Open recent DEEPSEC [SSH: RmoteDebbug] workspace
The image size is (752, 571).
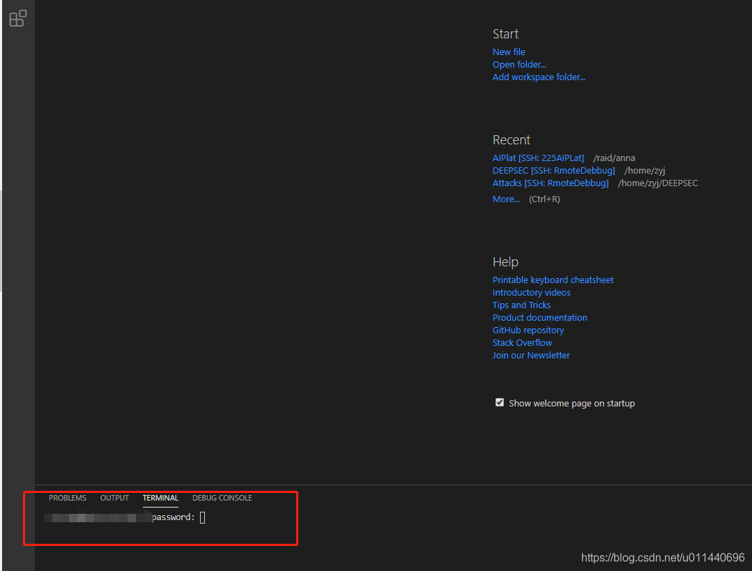tap(553, 170)
